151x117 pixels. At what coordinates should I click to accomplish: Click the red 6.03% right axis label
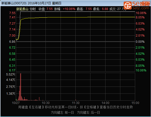(140, 24)
